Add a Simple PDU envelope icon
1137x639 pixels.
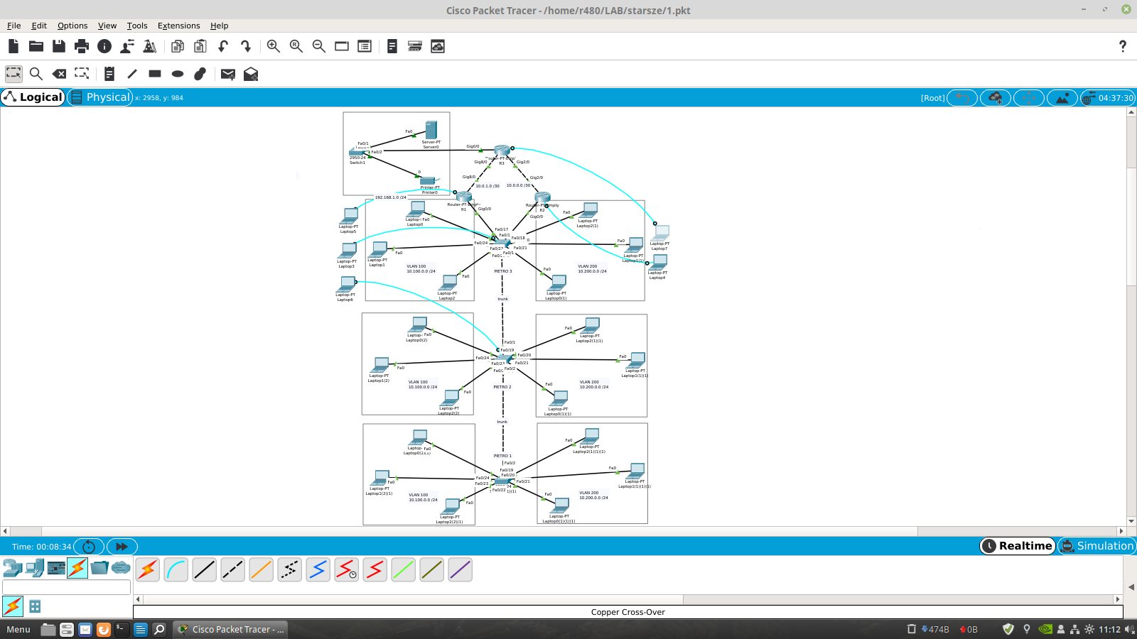(227, 74)
